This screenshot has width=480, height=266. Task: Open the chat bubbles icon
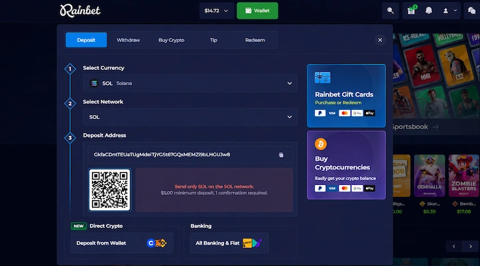click(x=472, y=11)
